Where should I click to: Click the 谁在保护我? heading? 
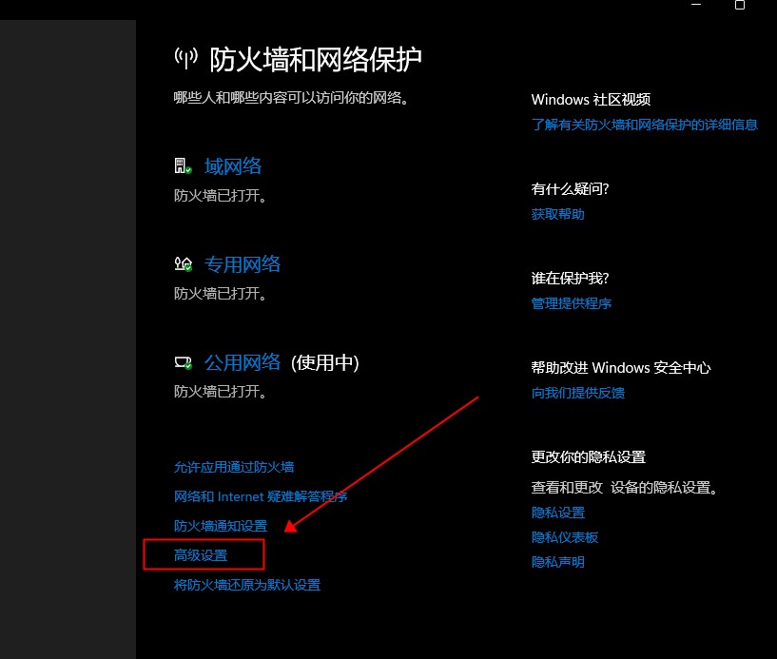pos(570,279)
